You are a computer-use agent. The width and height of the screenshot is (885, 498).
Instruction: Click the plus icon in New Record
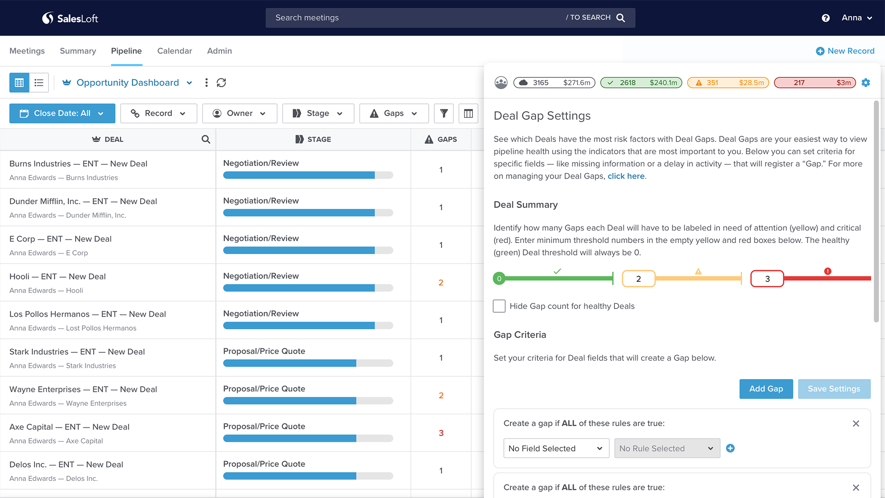tap(820, 51)
